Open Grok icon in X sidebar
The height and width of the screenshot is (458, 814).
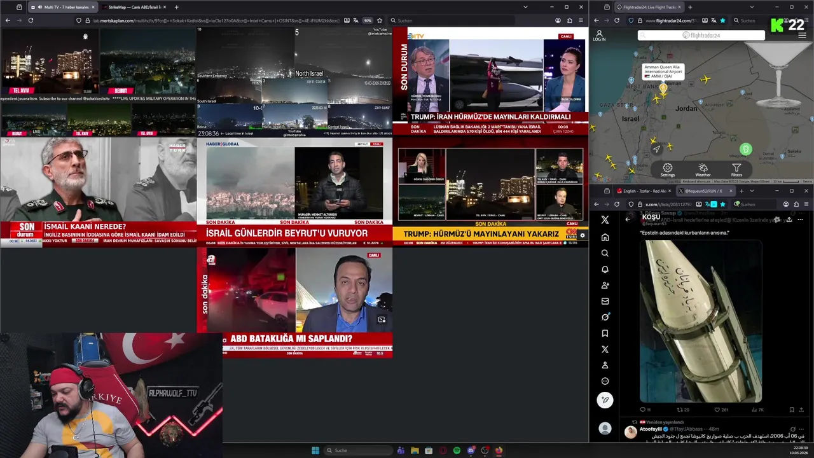pyautogui.click(x=605, y=317)
